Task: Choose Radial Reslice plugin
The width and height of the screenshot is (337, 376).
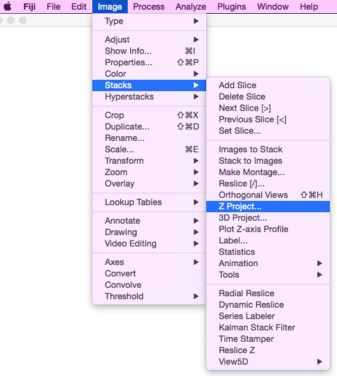Action: [x=268, y=293]
